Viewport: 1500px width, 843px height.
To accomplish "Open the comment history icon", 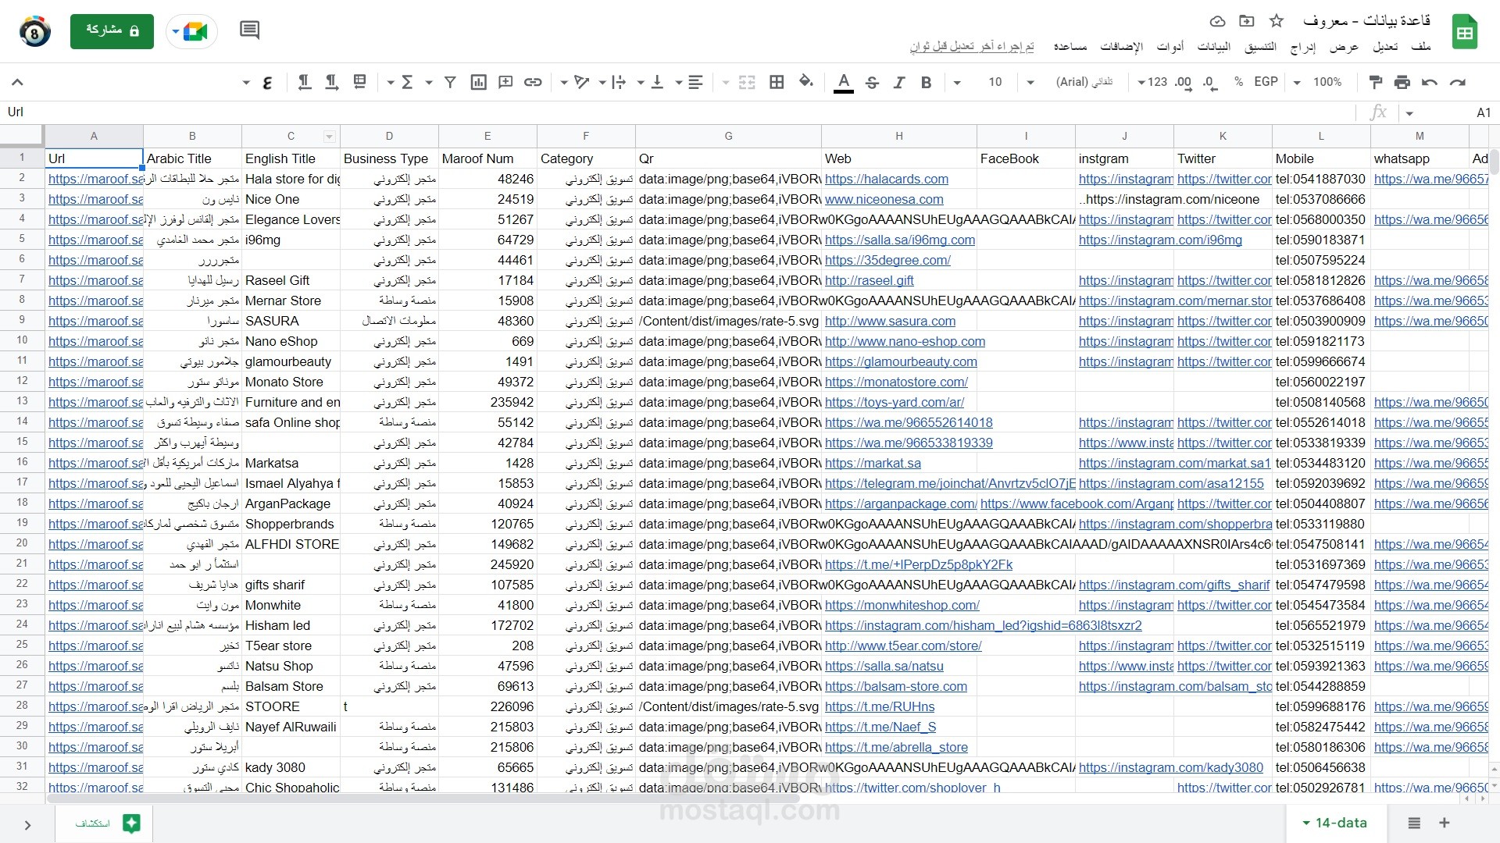I will click(249, 30).
